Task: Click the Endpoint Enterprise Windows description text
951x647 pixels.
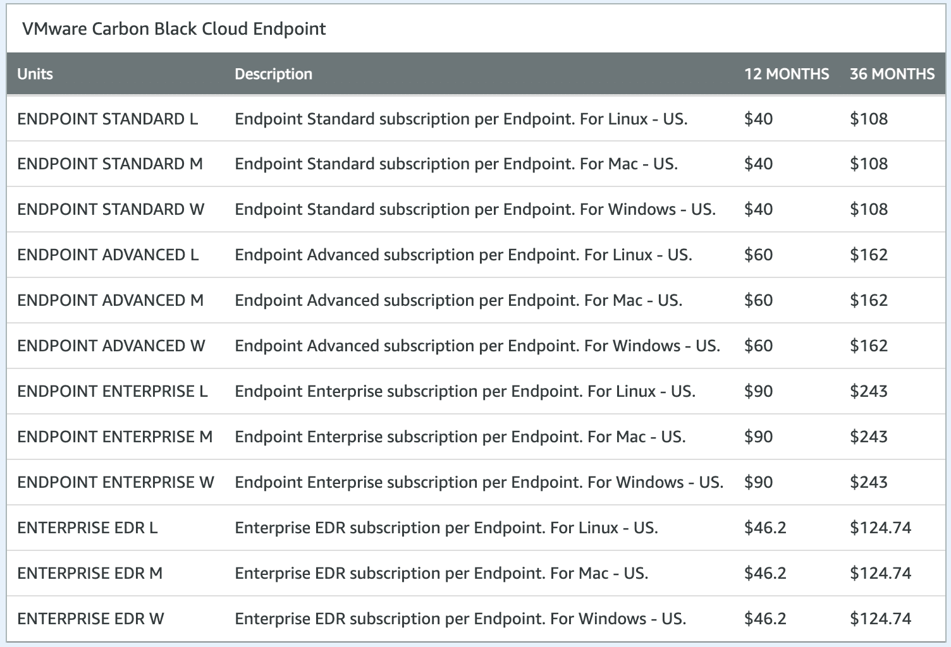Action: (479, 483)
